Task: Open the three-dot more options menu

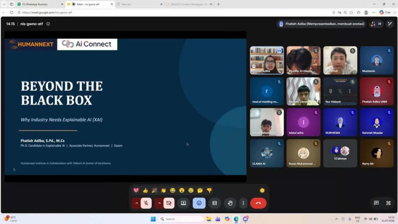Action: [243, 203]
